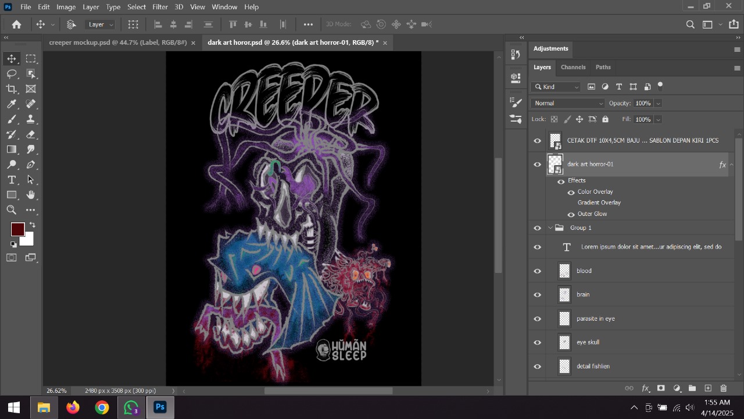Toggle lock all layer padlock
This screenshot has height=419, width=744.
pos(605,119)
